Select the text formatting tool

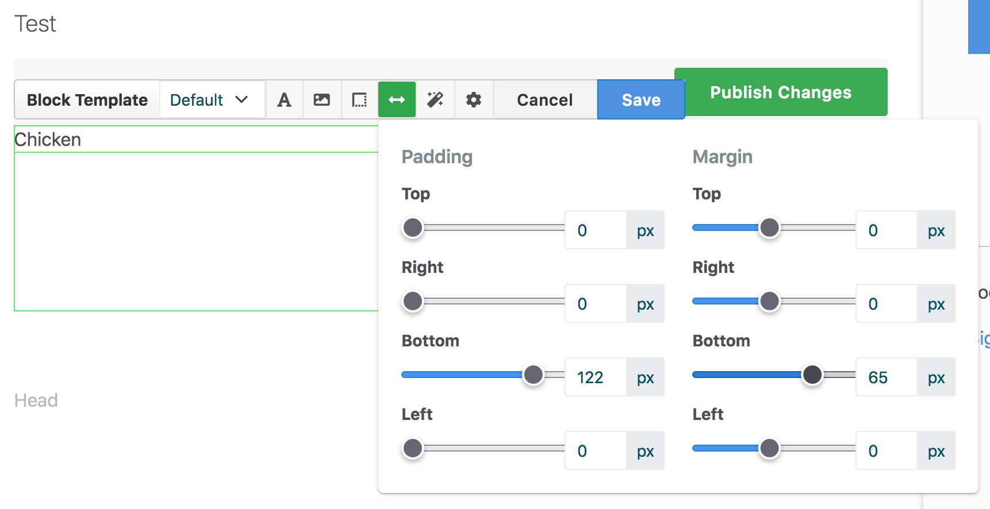[x=284, y=99]
